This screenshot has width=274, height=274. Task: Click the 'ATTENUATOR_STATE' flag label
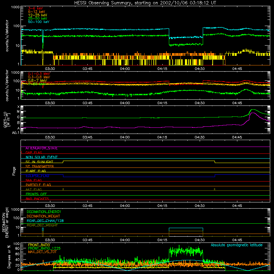click(x=41, y=148)
